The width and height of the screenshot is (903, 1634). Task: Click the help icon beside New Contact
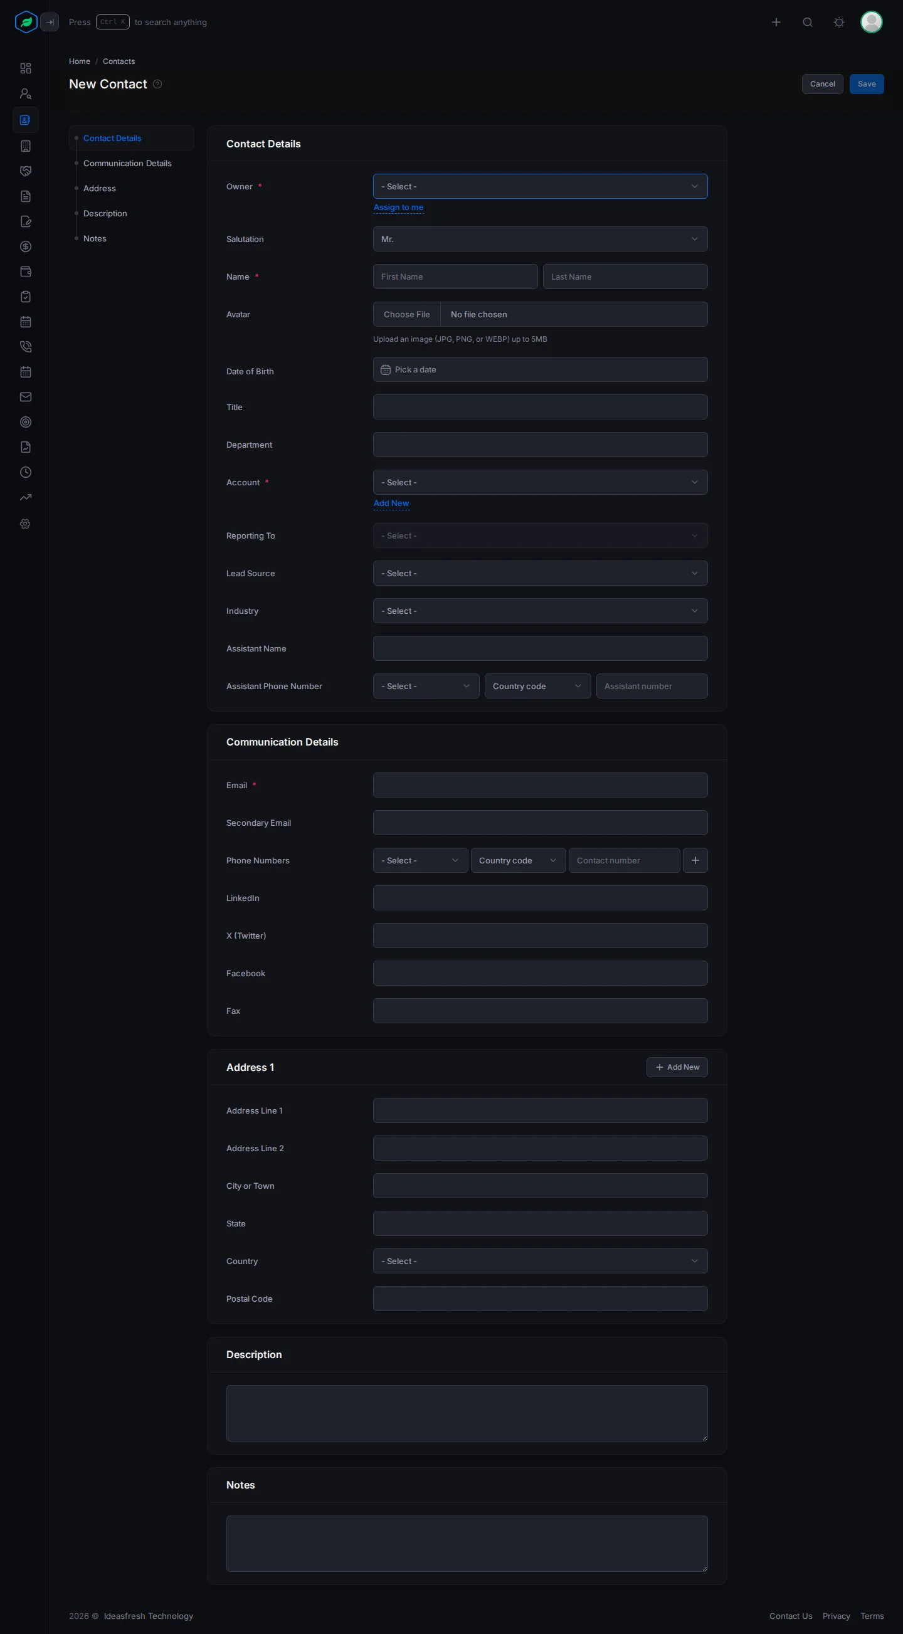(x=157, y=85)
